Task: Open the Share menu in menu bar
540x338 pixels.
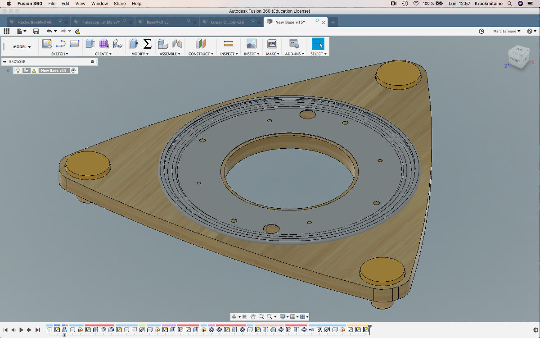Action: pyautogui.click(x=120, y=4)
